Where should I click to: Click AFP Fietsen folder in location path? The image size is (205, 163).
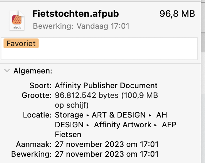(115, 130)
